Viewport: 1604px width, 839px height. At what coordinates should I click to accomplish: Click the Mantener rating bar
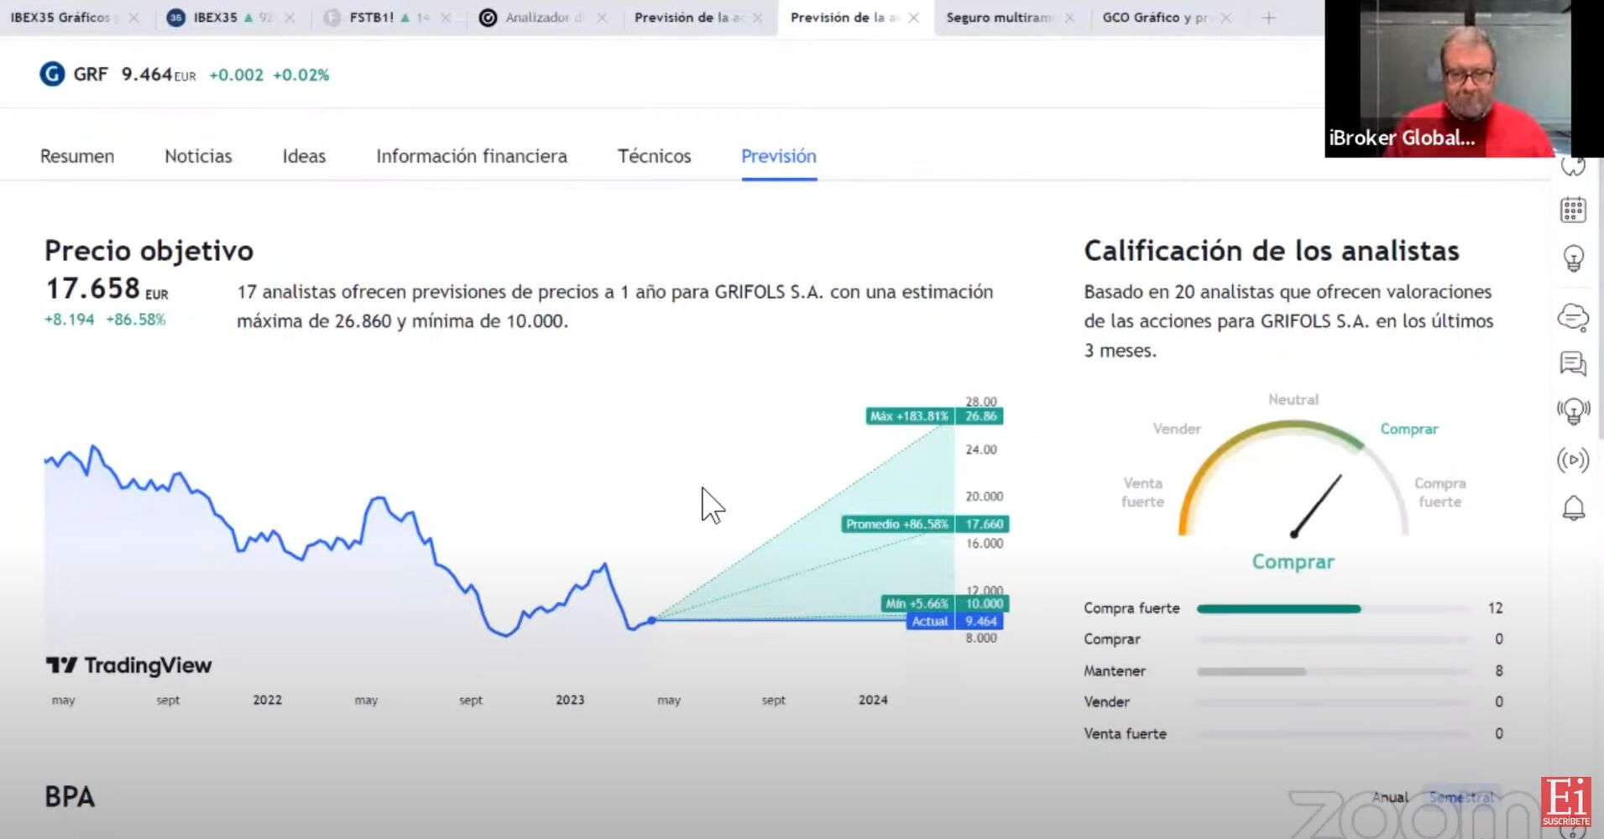[x=1333, y=671]
